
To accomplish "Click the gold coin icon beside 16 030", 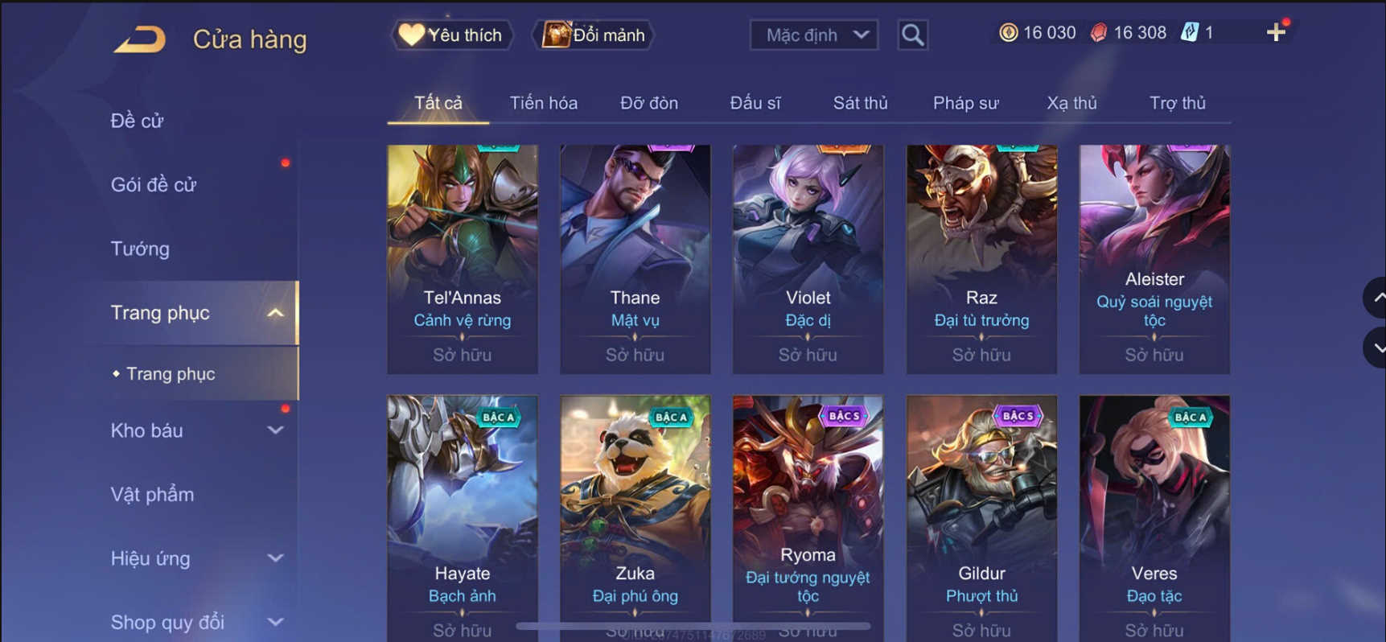I will point(1008,32).
